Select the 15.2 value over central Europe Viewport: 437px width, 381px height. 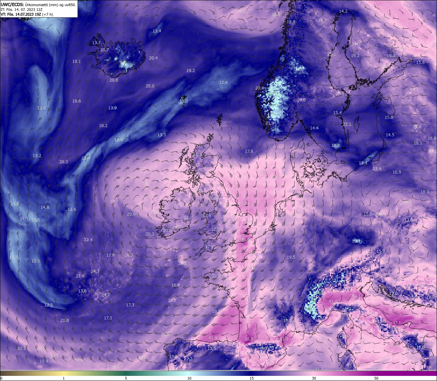[381, 251]
